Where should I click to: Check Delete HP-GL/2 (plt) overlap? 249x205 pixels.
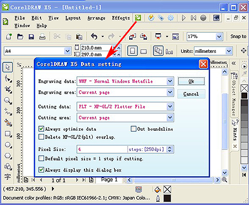click(41, 137)
